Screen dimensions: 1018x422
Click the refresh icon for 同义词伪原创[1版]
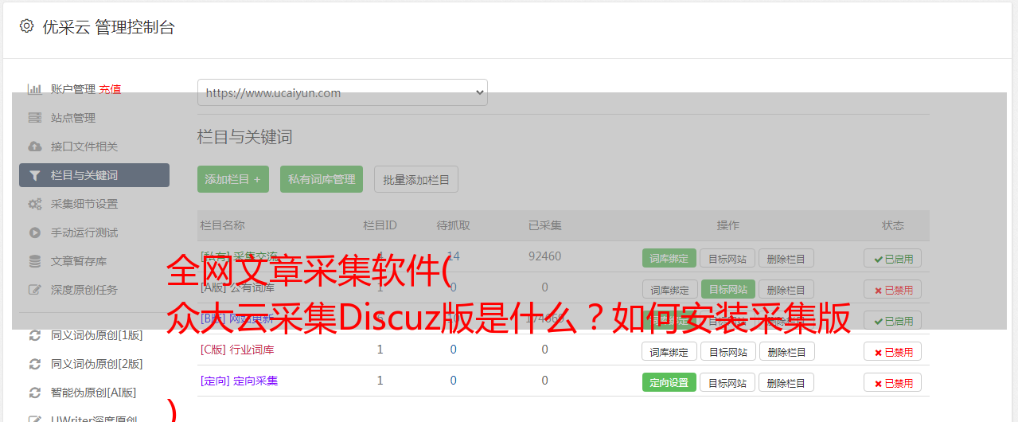click(34, 335)
